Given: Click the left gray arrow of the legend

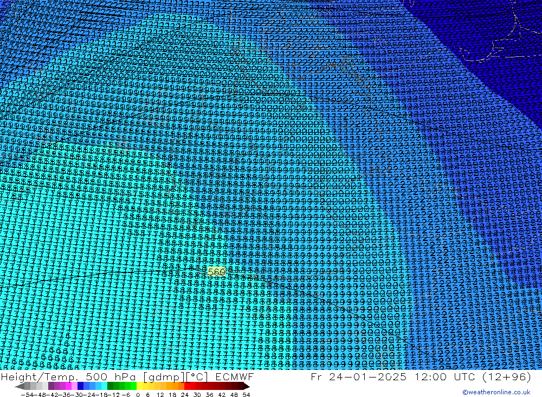Looking at the screenshot, I should (x=20, y=386).
